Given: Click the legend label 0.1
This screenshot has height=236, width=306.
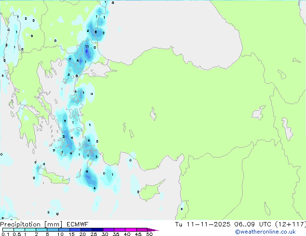Looking at the screenshot, I should (5, 234).
